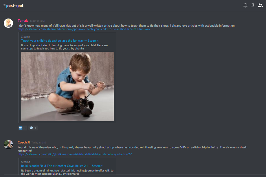The image size is (266, 177).
Task: Toggle the member list icon
Action: point(260,5)
